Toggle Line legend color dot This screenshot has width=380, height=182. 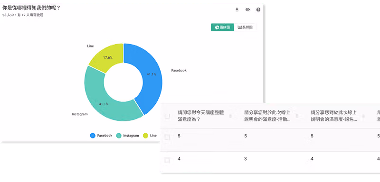click(145, 136)
